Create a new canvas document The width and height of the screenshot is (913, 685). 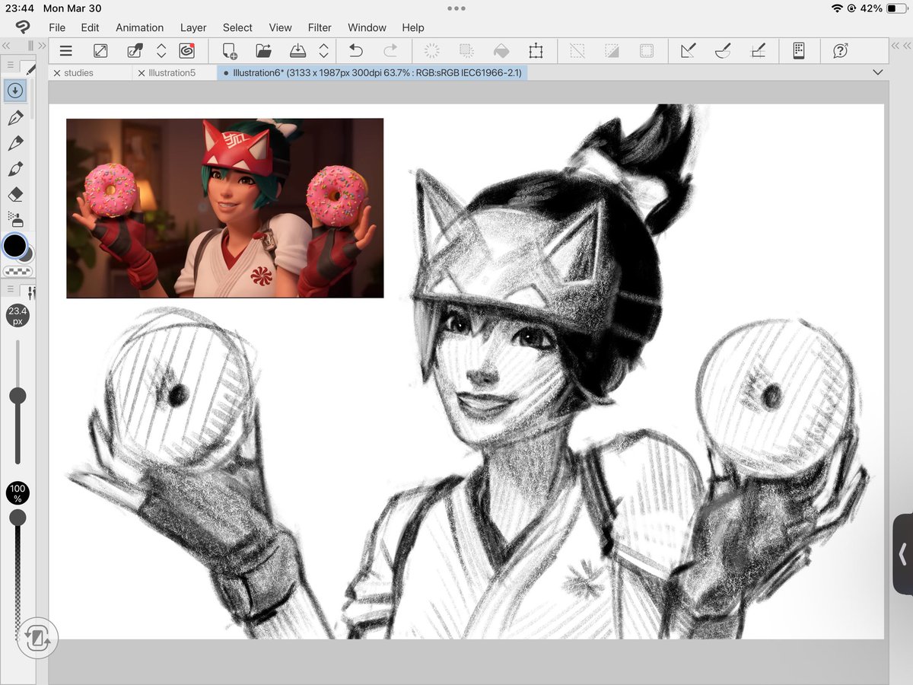click(229, 51)
